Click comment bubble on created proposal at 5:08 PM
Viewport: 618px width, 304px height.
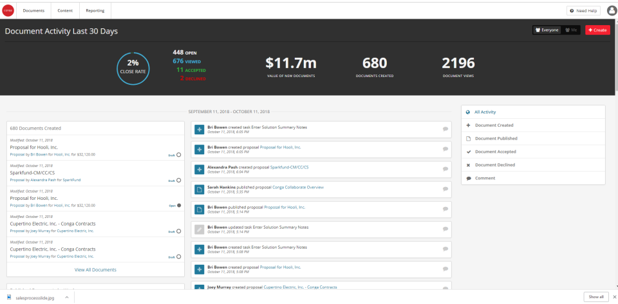pyautogui.click(x=445, y=269)
